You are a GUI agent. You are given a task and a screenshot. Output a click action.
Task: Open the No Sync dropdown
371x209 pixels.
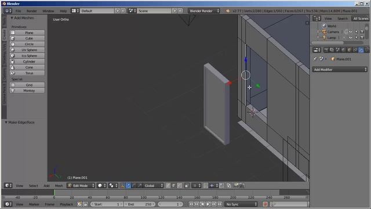pyautogui.click(x=241, y=204)
